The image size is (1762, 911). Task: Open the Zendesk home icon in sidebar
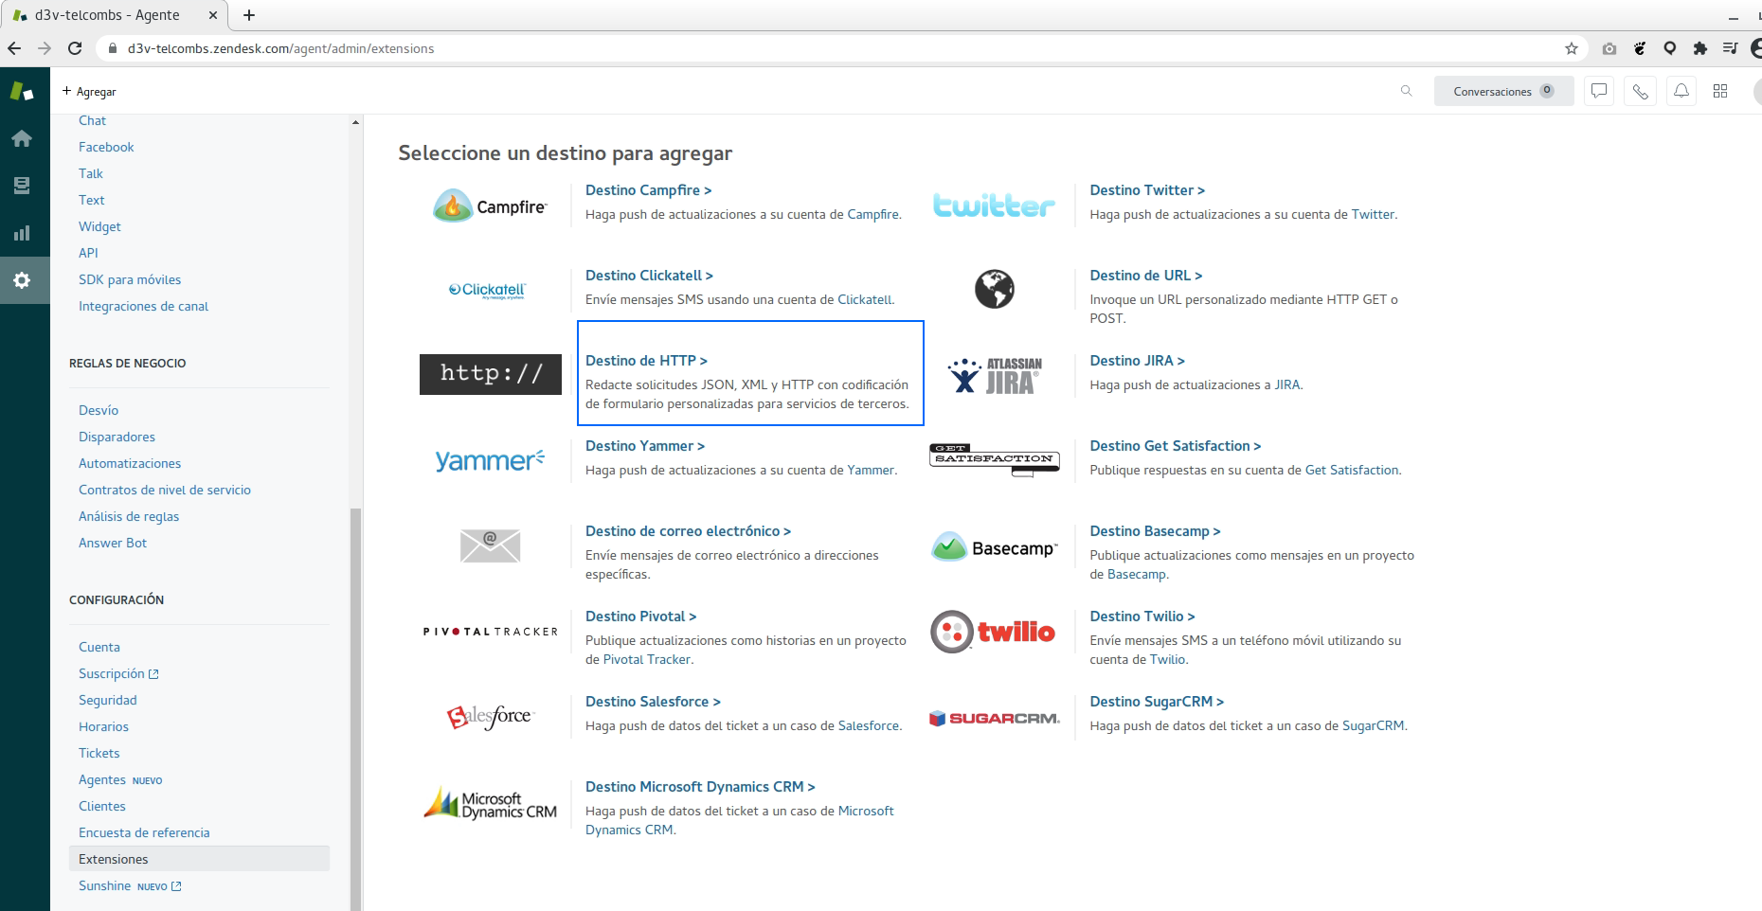22,138
